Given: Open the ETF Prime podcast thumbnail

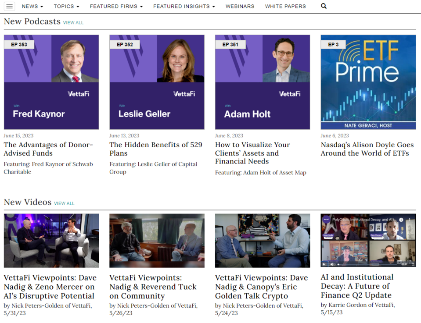Looking at the screenshot, I should 368,82.
